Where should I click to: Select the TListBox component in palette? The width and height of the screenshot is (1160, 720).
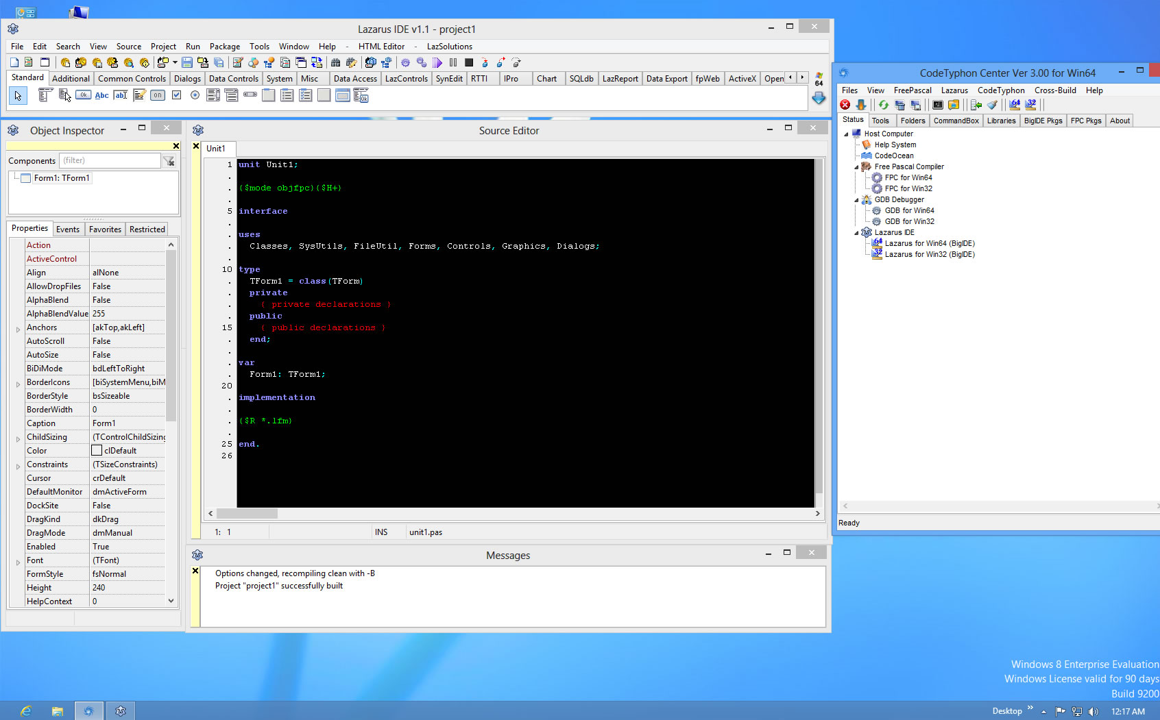click(x=213, y=95)
